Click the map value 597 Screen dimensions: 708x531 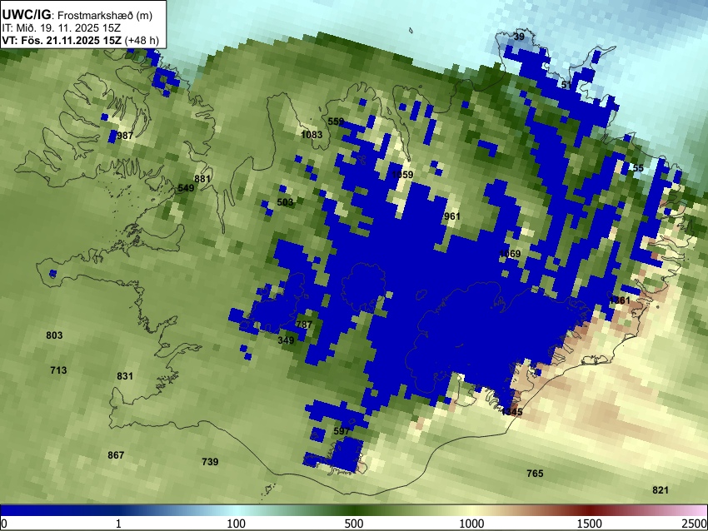click(x=342, y=431)
